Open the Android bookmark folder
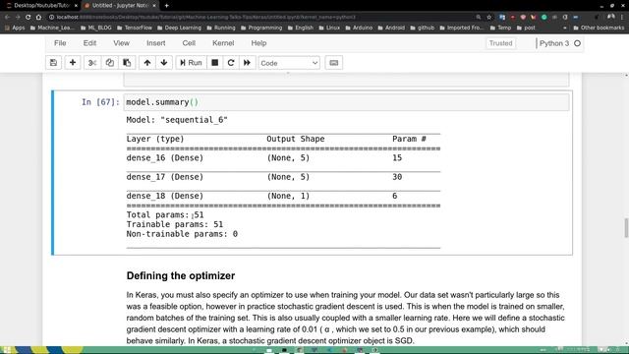Screen dimensions: 629x354 pyautogui.click(x=391, y=28)
